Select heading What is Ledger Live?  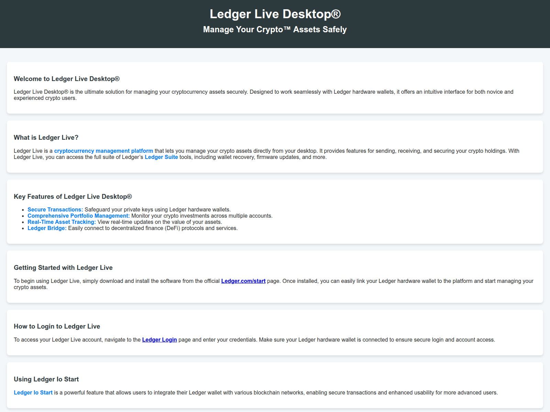click(x=46, y=138)
